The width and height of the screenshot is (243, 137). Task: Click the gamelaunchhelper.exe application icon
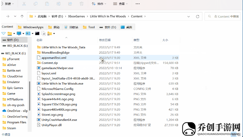point(39,68)
